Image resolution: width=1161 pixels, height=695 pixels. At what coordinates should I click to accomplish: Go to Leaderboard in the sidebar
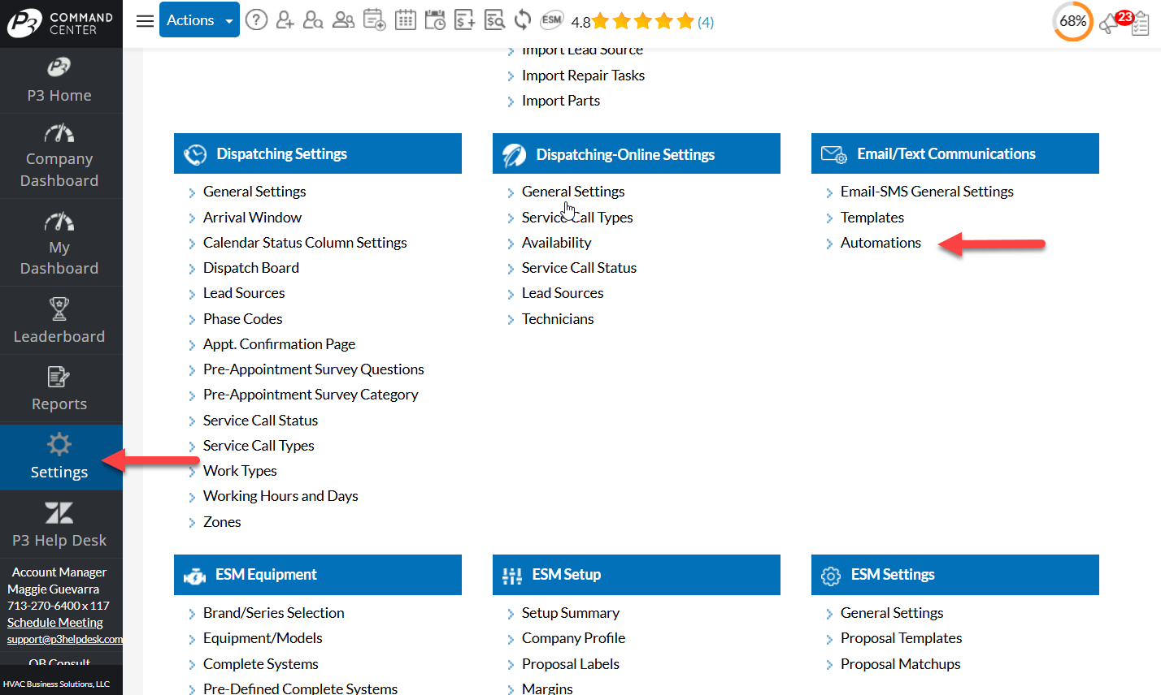pos(59,321)
